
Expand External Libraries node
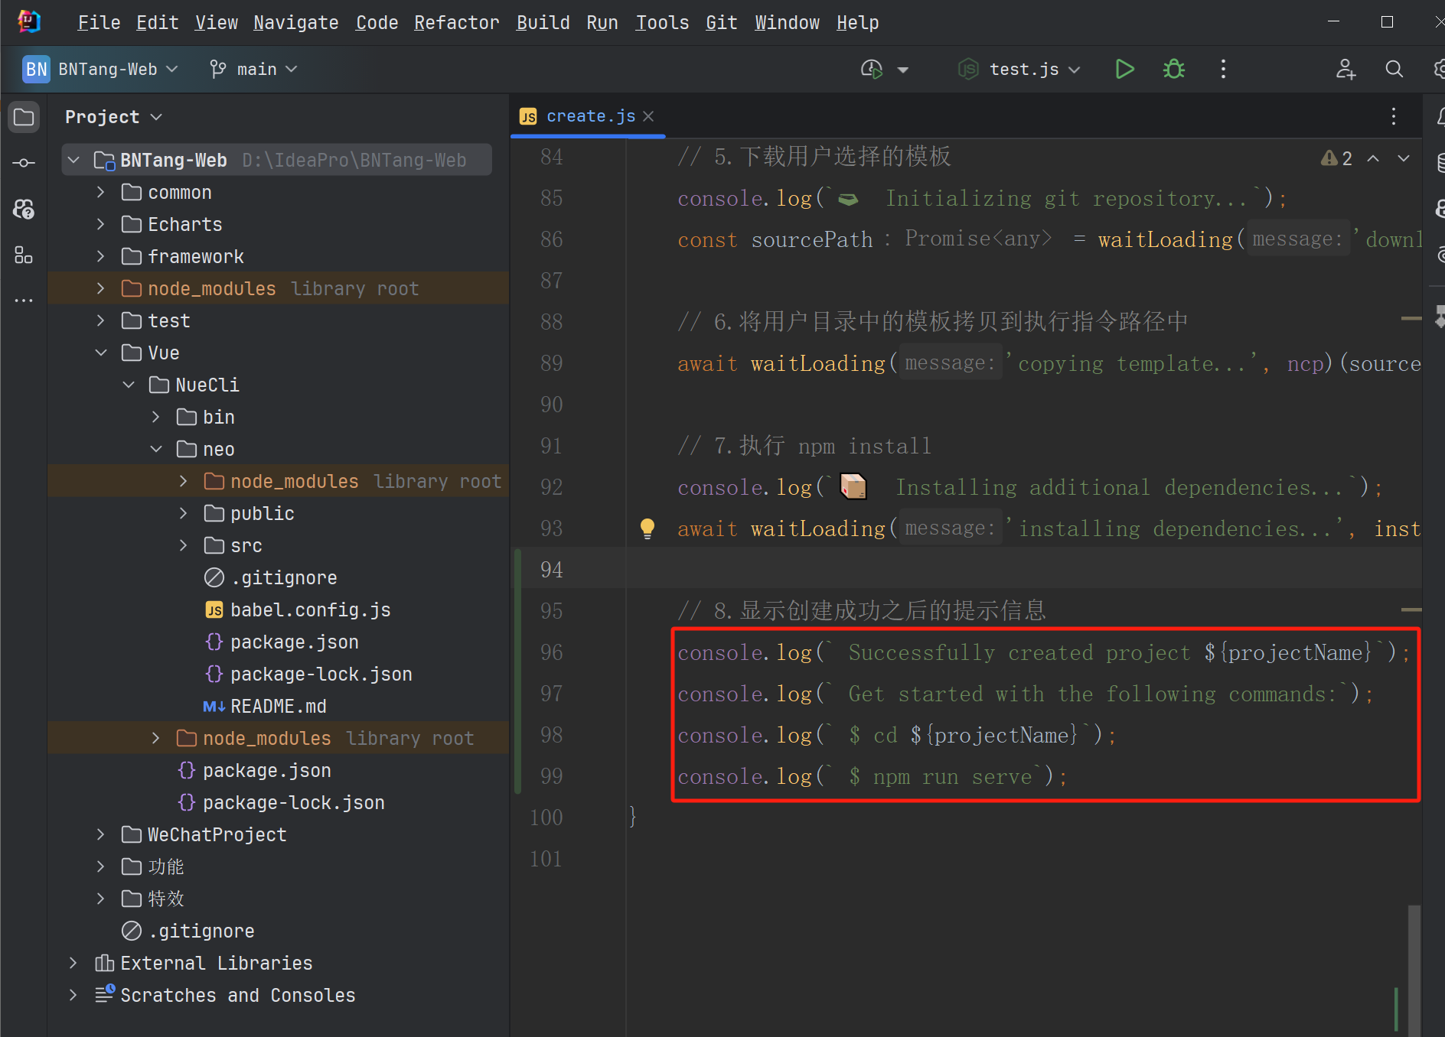pyautogui.click(x=73, y=963)
